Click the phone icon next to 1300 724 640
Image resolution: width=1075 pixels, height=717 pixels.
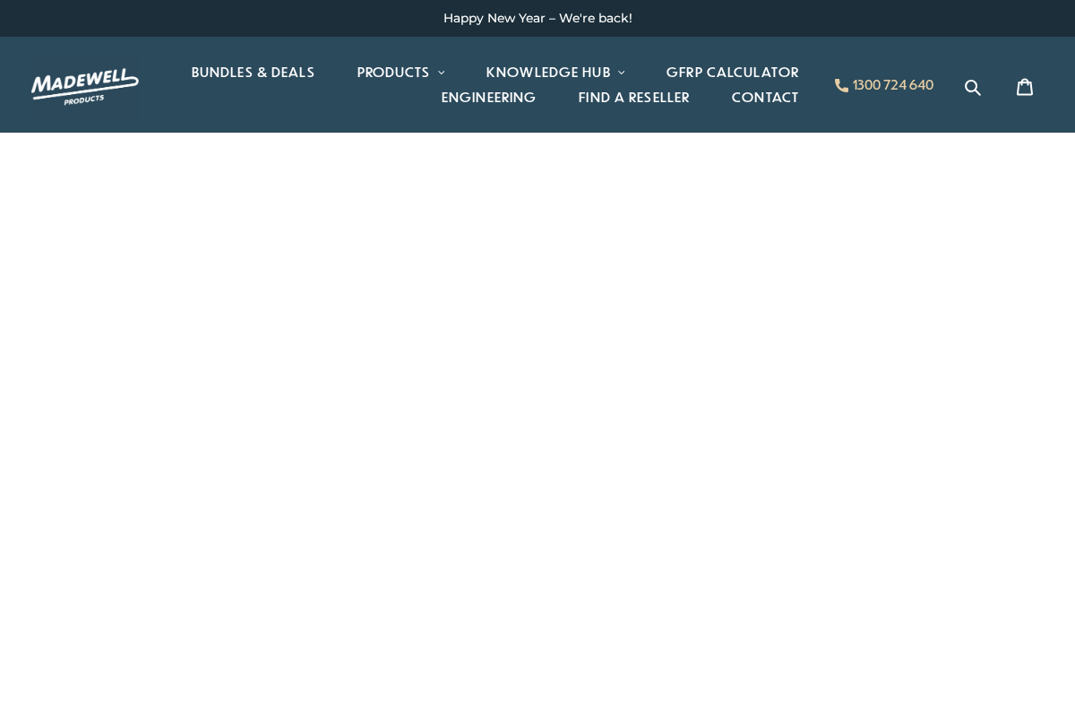pyautogui.click(x=841, y=85)
